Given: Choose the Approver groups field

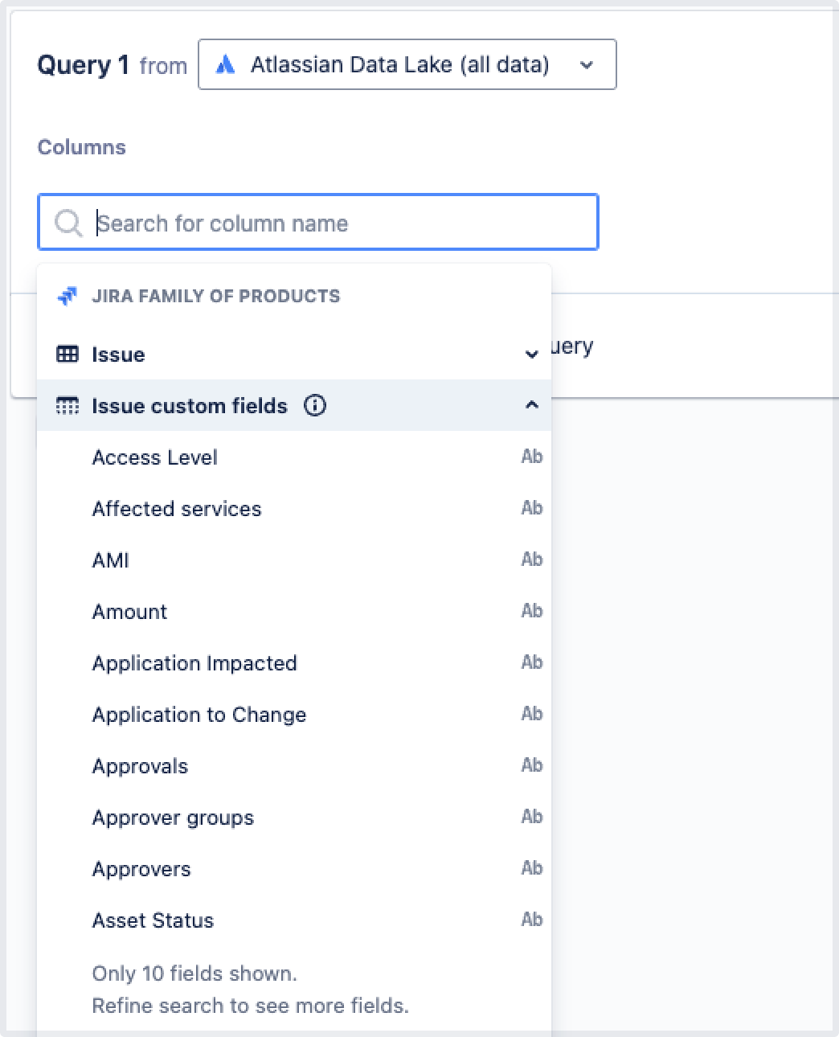Looking at the screenshot, I should pyautogui.click(x=173, y=818).
